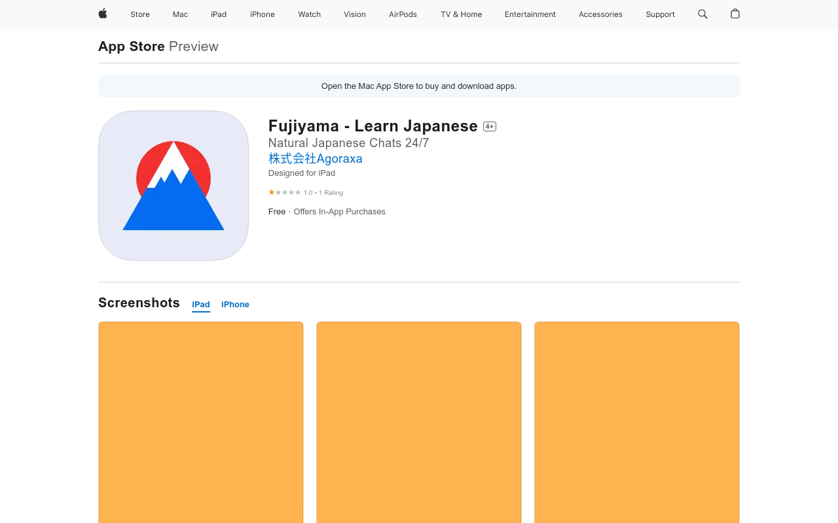This screenshot has width=838, height=523.
Task: Click the Fujiyama app icon
Action: point(173,186)
